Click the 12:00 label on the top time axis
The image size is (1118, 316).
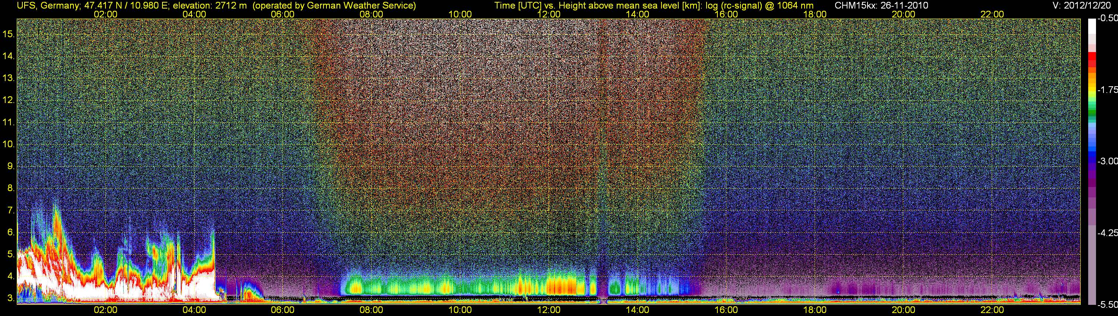[549, 14]
